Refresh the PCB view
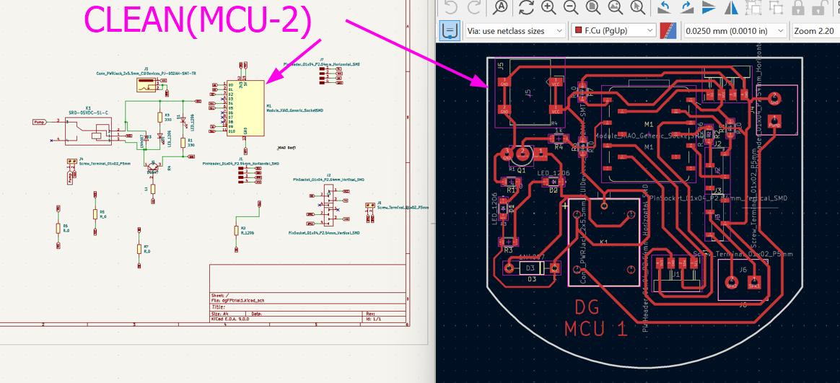The image size is (840, 383). point(527,7)
